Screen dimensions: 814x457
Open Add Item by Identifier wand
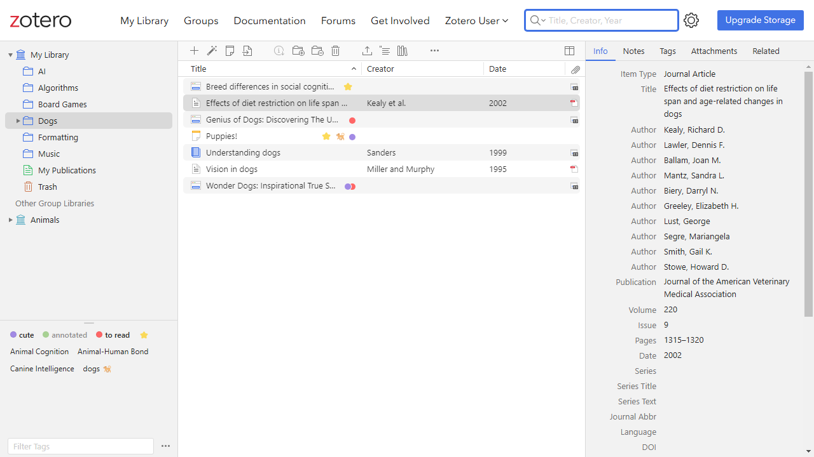pos(212,51)
